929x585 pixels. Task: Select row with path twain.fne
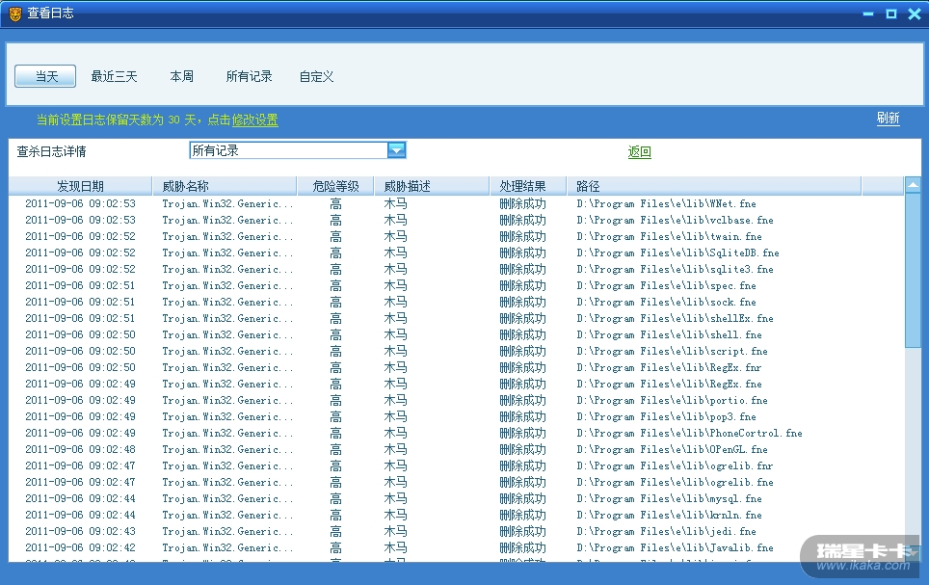(456, 236)
